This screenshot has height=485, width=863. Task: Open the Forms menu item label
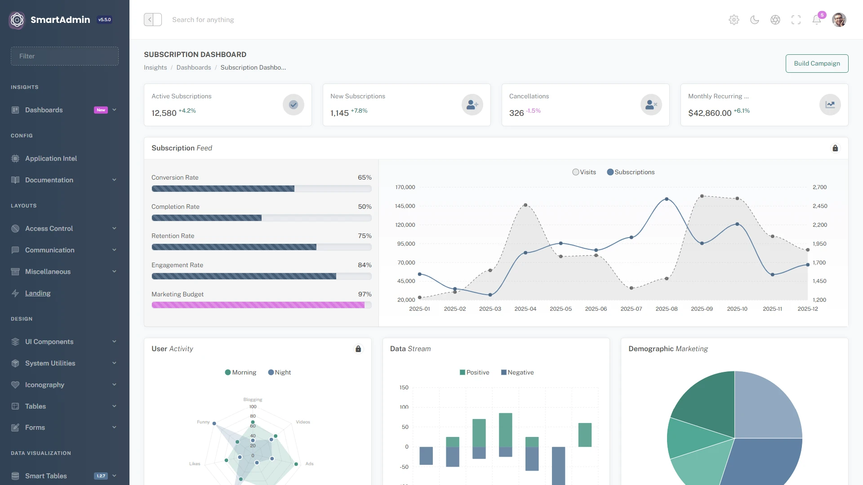pos(35,428)
